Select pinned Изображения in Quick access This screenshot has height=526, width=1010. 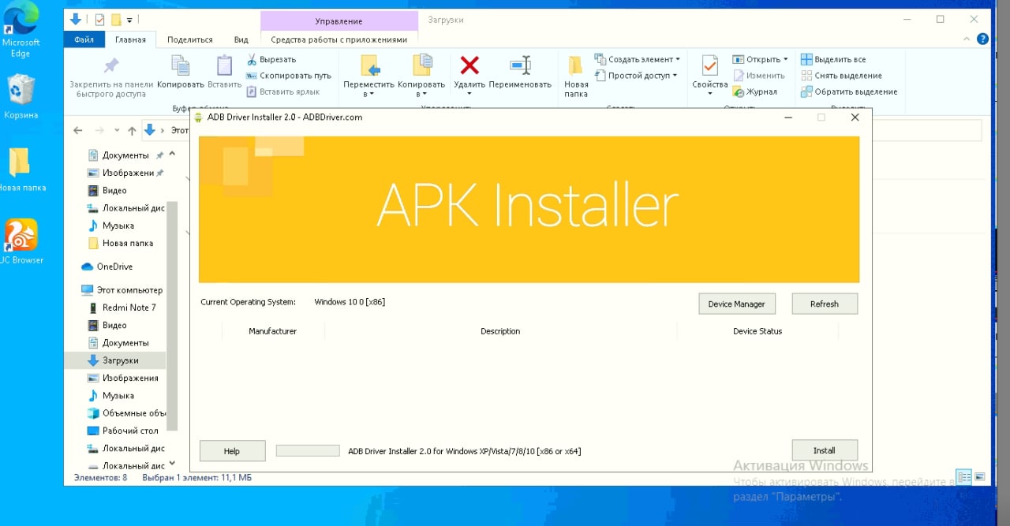128,173
